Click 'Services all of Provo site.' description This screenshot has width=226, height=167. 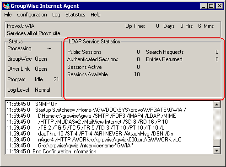34,33
